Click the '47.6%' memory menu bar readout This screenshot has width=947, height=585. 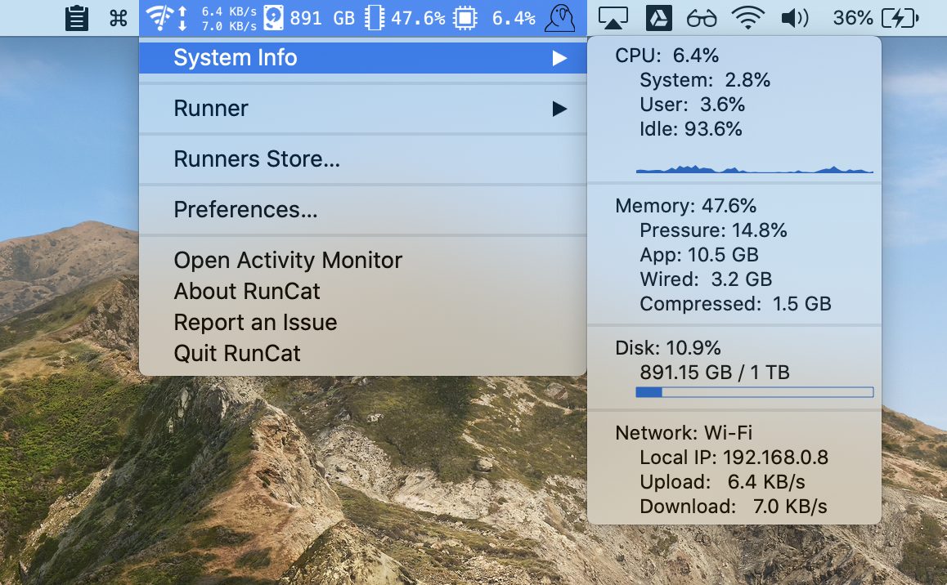click(418, 18)
